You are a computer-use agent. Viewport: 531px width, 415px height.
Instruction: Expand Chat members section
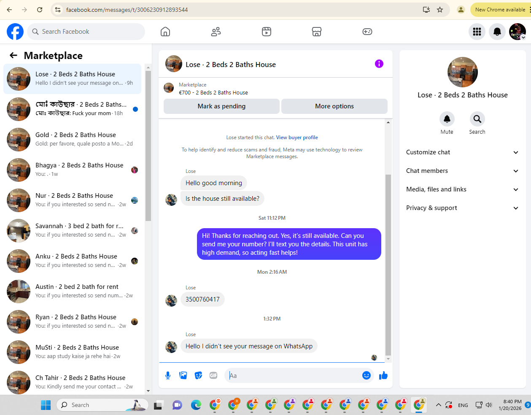(462, 171)
